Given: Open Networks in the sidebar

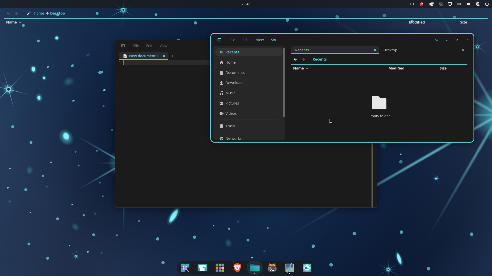Looking at the screenshot, I should click(x=249, y=138).
